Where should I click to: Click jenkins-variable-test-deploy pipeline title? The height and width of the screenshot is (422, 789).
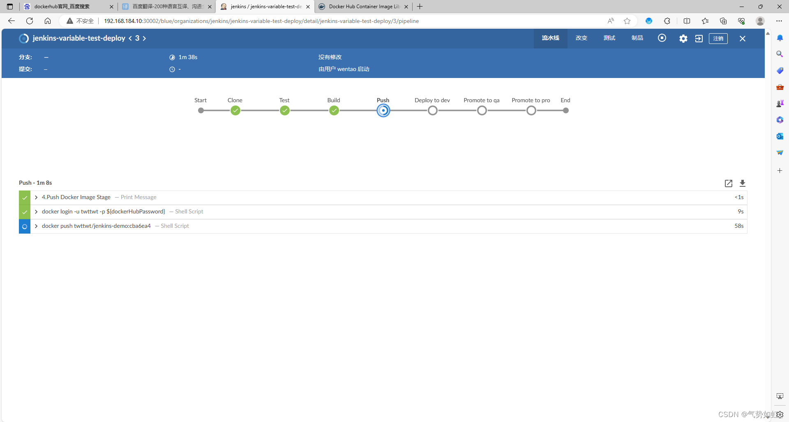(x=79, y=38)
